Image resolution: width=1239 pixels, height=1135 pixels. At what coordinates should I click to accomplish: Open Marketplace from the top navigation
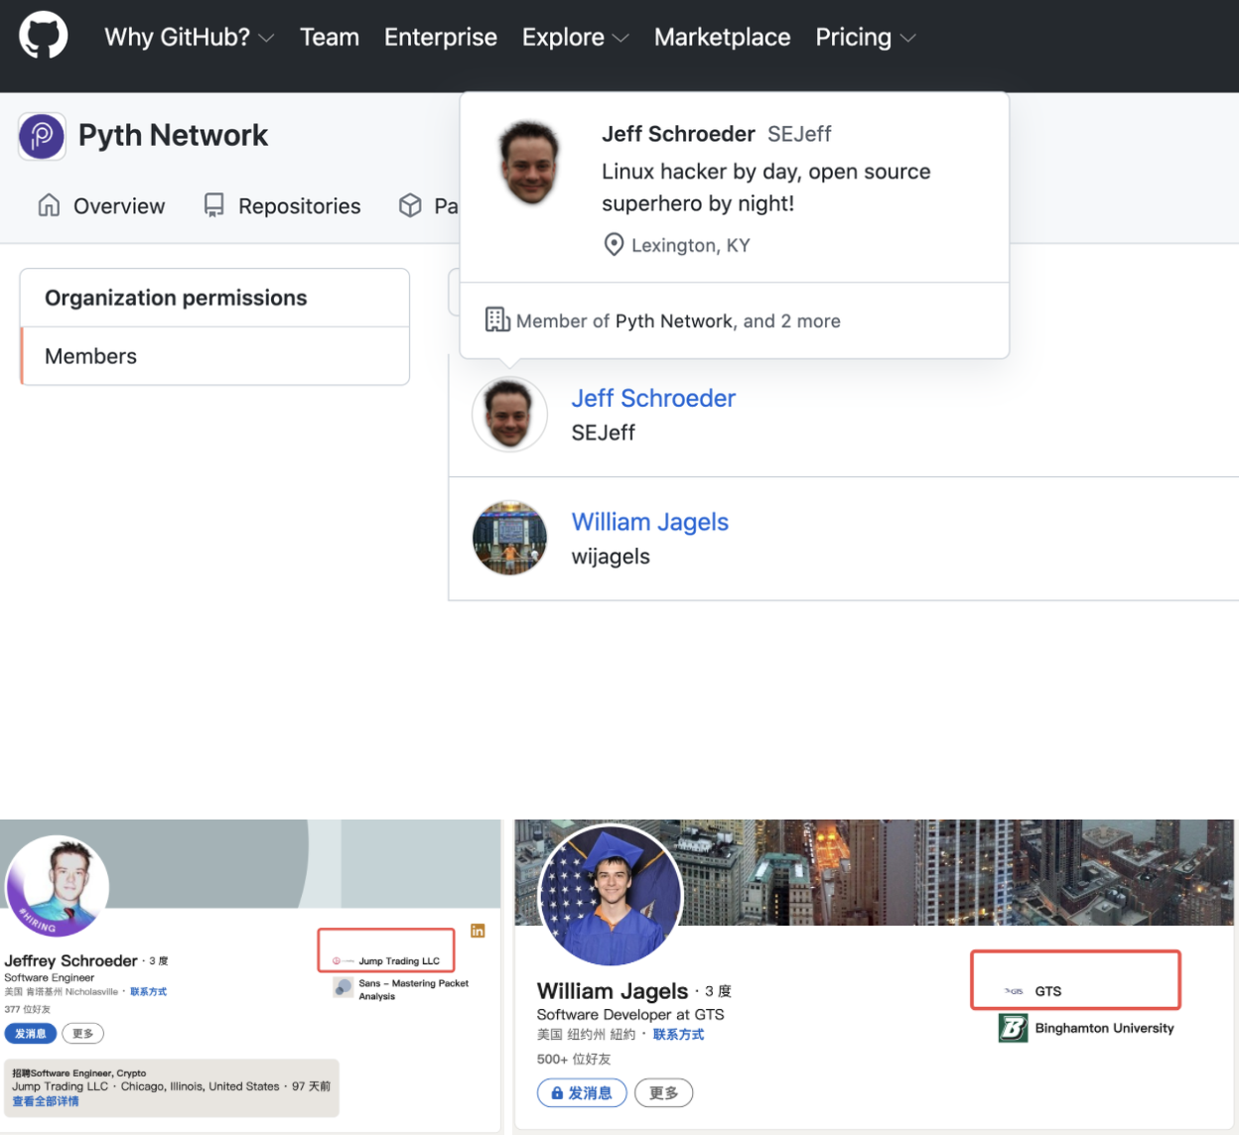click(722, 38)
